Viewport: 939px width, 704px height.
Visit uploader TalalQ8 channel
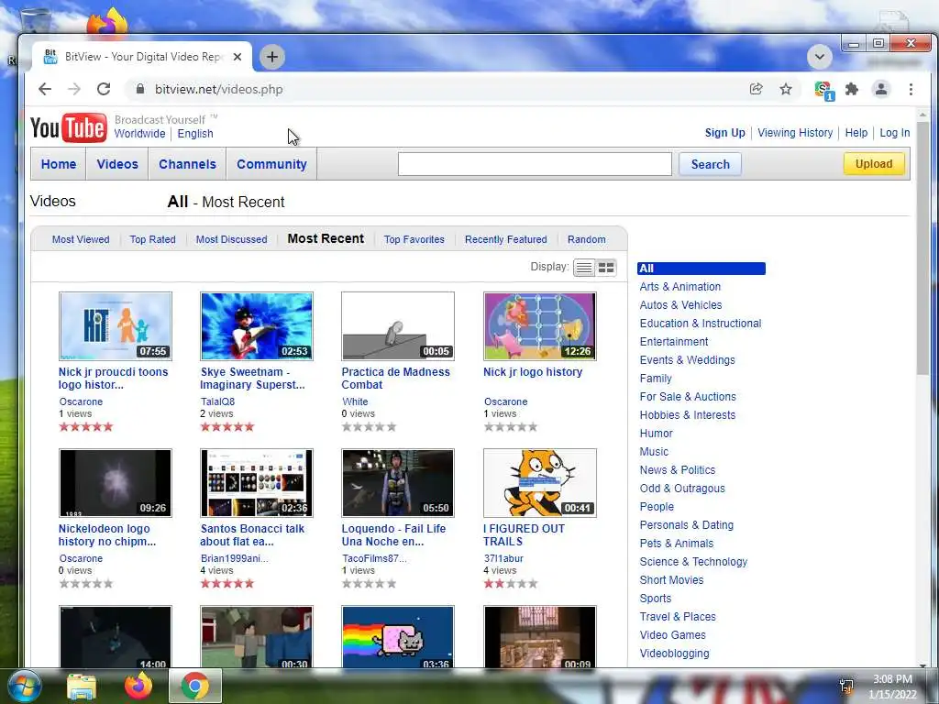[x=218, y=401]
